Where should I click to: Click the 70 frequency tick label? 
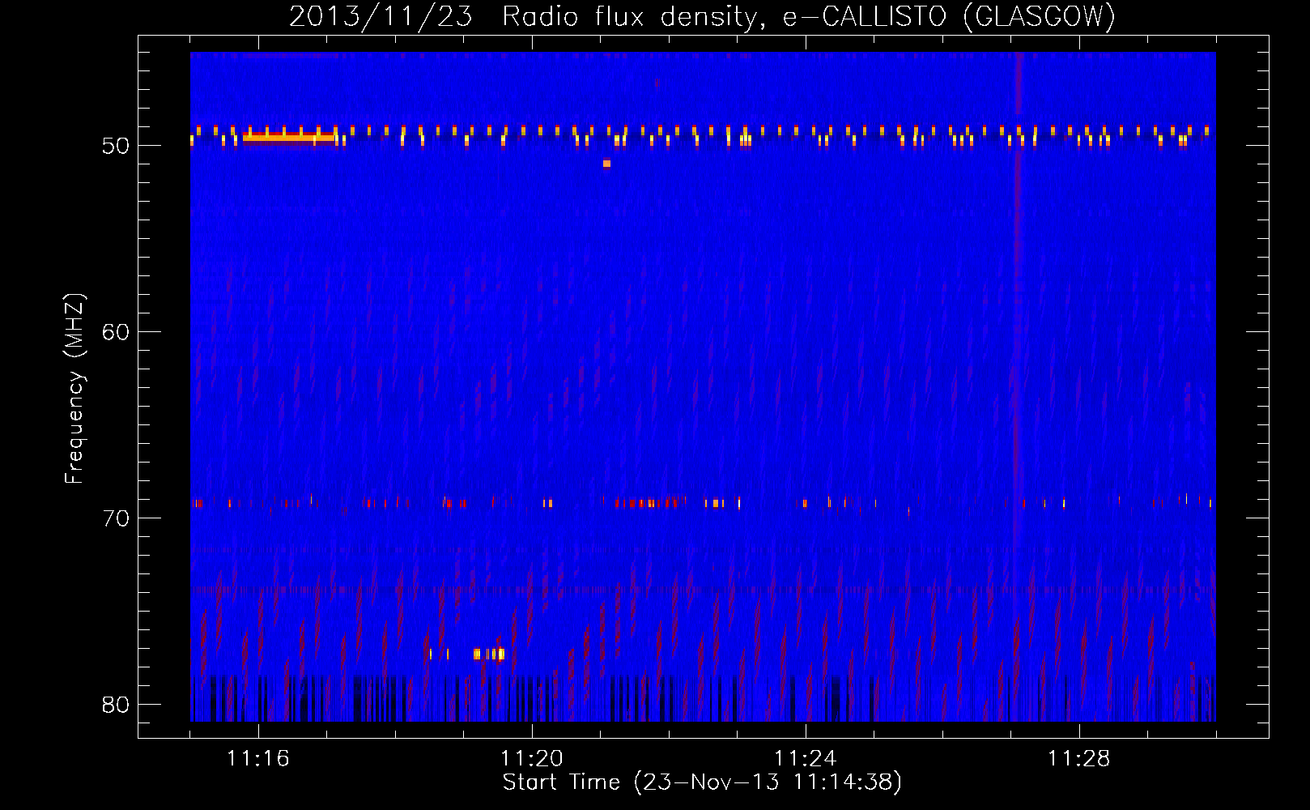(116, 518)
